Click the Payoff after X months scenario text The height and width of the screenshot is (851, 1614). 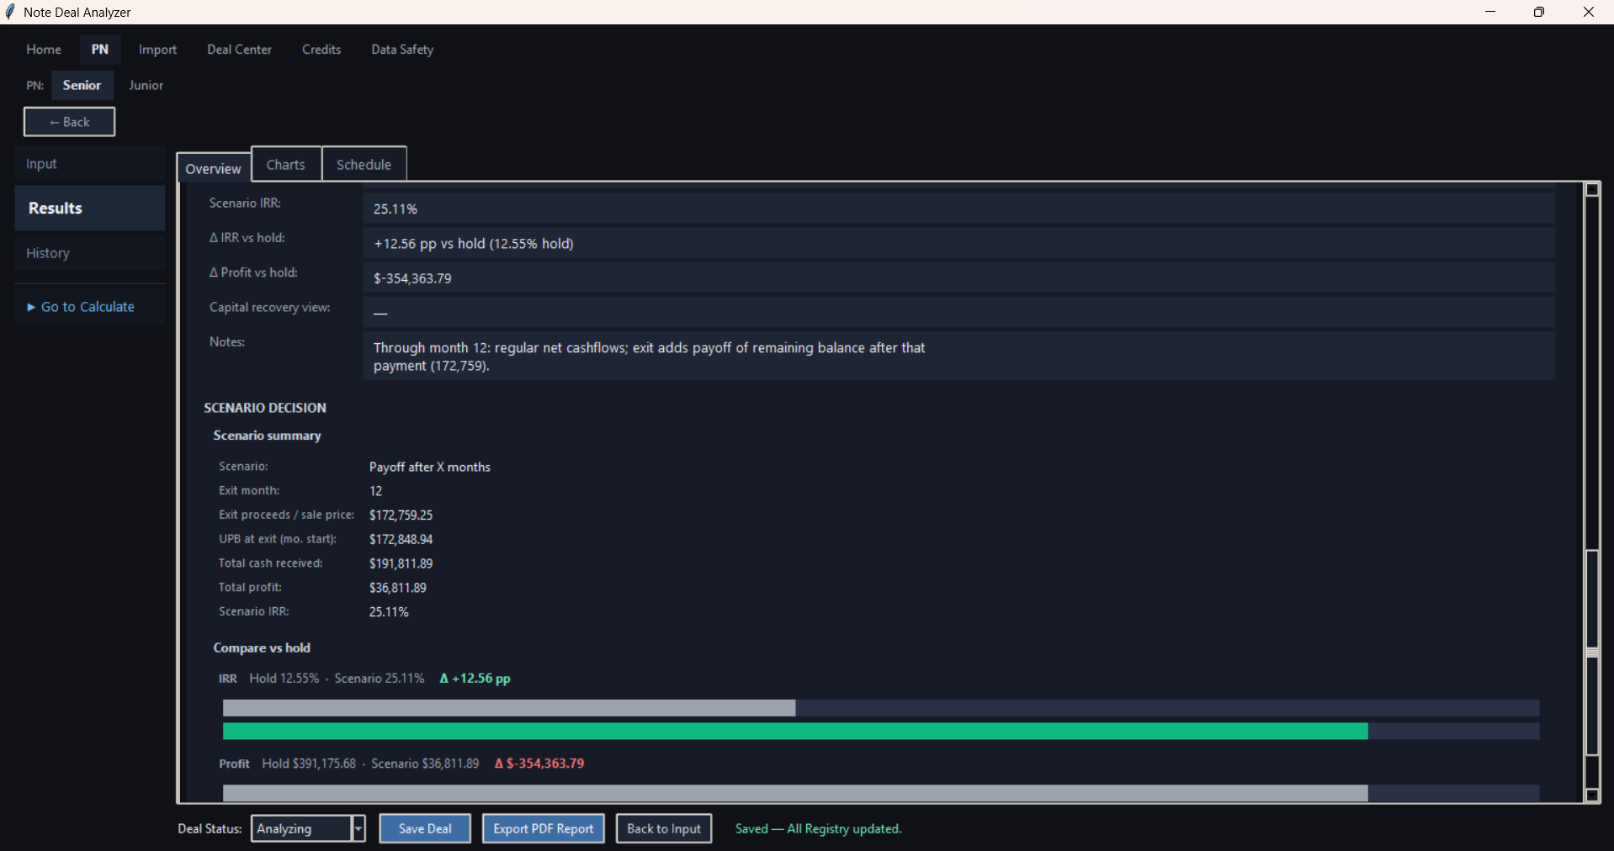[x=430, y=467]
